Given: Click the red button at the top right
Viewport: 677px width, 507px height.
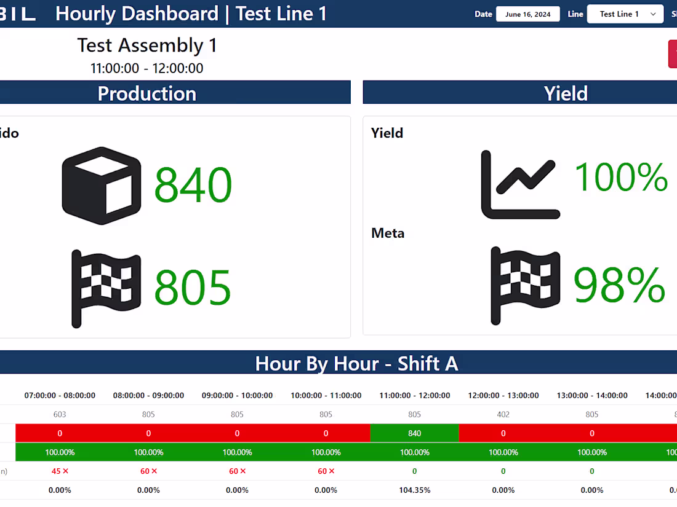Looking at the screenshot, I should (x=673, y=54).
